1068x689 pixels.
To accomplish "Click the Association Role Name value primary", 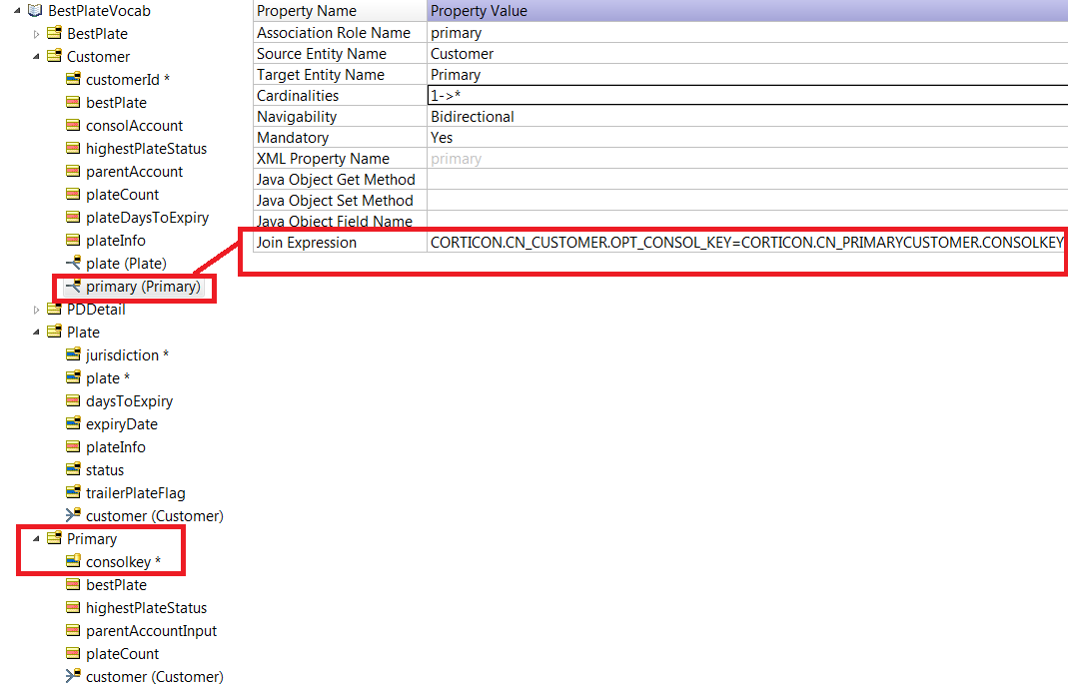I will tap(456, 33).
